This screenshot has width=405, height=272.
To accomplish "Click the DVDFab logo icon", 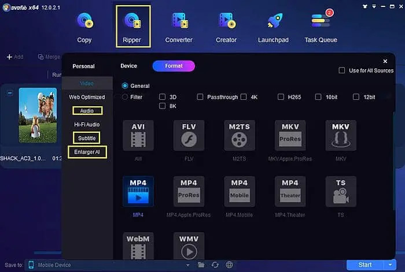I will tap(6, 8).
